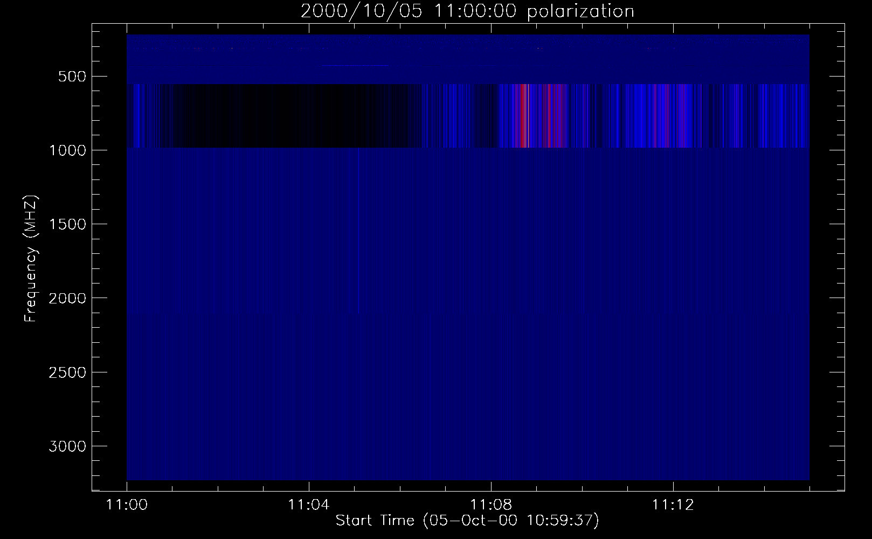Click the '11:00' time tick label
Screen dimensions: 872x539
[127, 505]
